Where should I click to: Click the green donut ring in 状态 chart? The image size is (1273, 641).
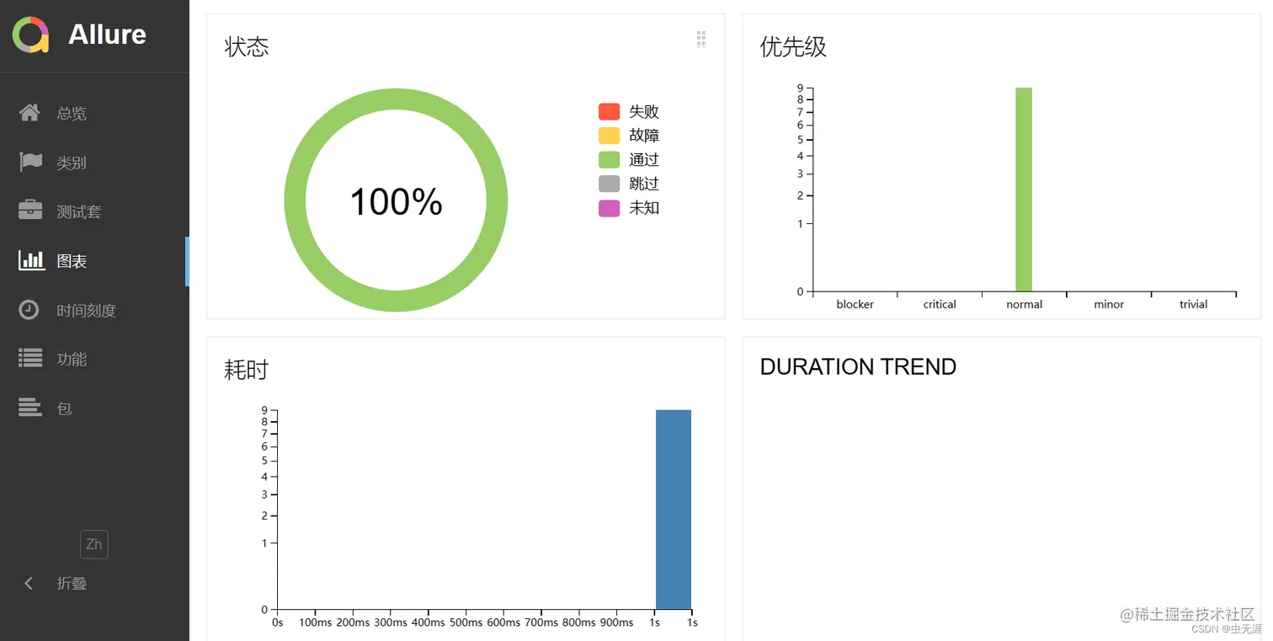point(396,99)
